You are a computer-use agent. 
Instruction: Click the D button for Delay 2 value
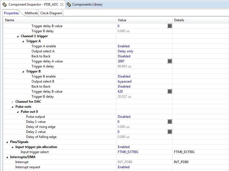[169, 132]
